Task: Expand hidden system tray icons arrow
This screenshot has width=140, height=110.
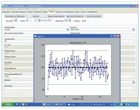Action: tap(114, 104)
